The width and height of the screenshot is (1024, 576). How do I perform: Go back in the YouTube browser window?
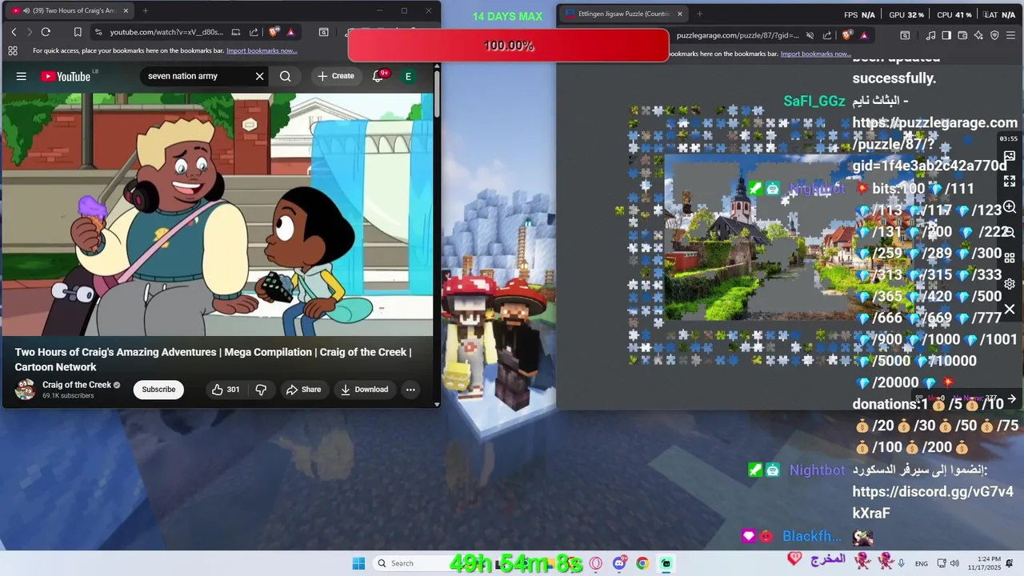14,32
